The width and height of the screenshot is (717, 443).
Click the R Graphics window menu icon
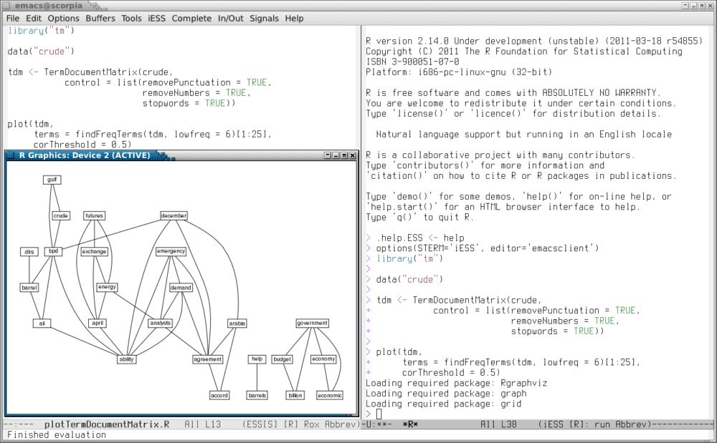11,155
